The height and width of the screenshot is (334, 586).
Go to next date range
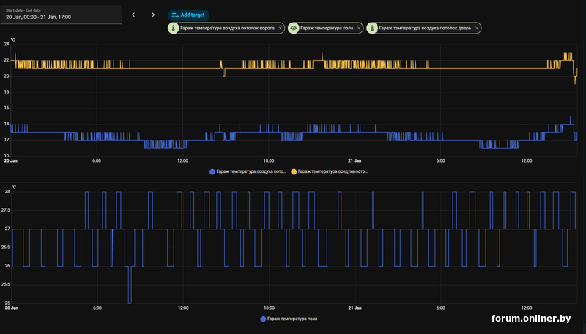[153, 15]
